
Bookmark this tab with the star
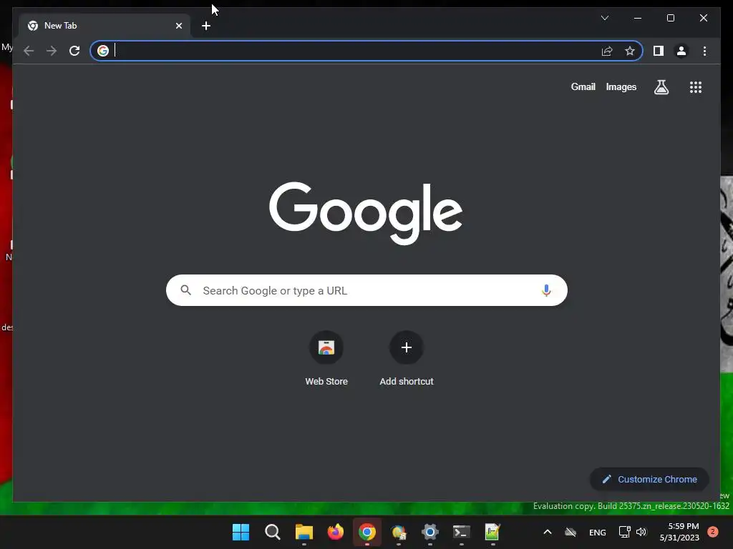pos(630,51)
